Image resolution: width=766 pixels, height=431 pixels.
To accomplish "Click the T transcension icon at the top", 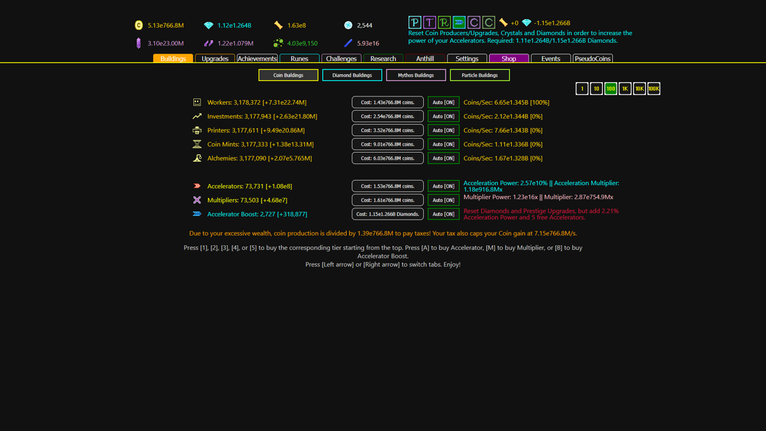I will [x=429, y=22].
